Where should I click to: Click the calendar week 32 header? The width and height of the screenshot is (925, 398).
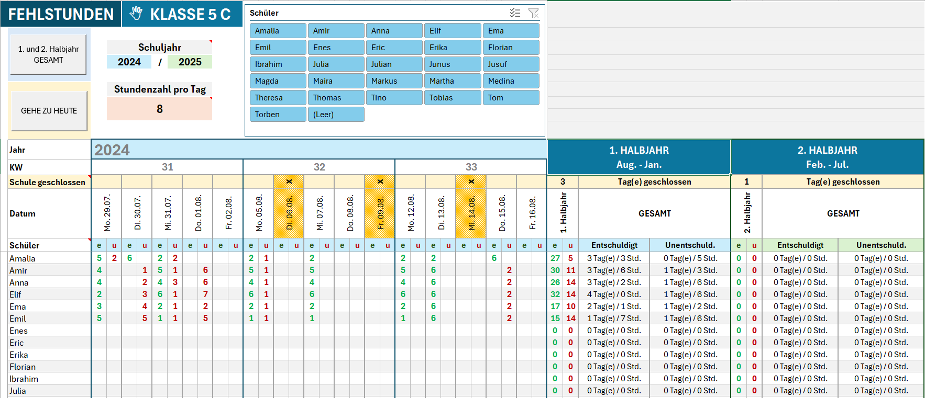[x=319, y=167]
